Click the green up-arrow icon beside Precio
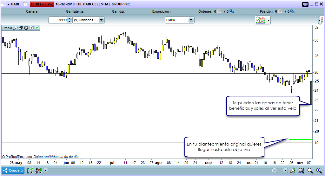 tap(37, 28)
